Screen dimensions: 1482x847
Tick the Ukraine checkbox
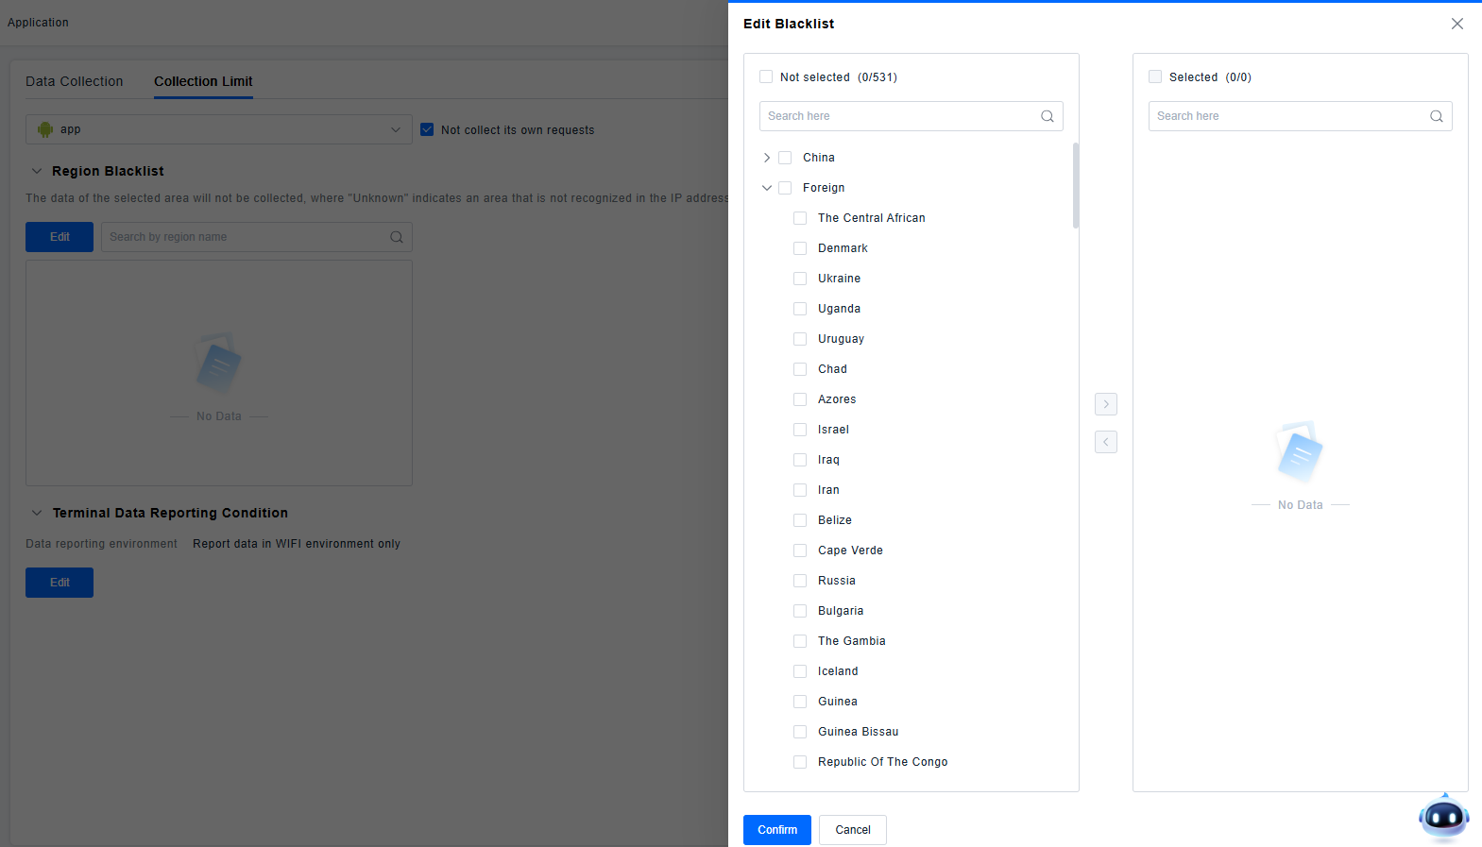click(x=800, y=279)
